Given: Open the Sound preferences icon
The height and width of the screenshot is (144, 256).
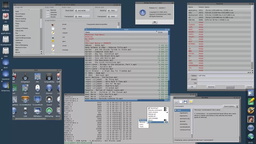Looking at the screenshot, I should pos(49,100).
